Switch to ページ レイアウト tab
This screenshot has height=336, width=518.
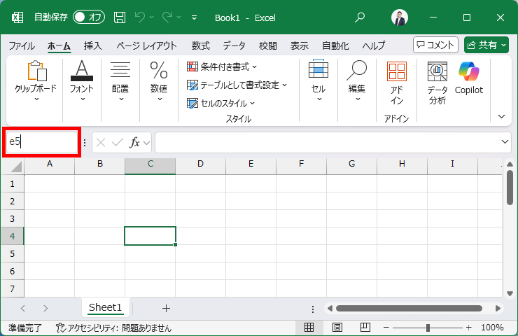point(146,45)
